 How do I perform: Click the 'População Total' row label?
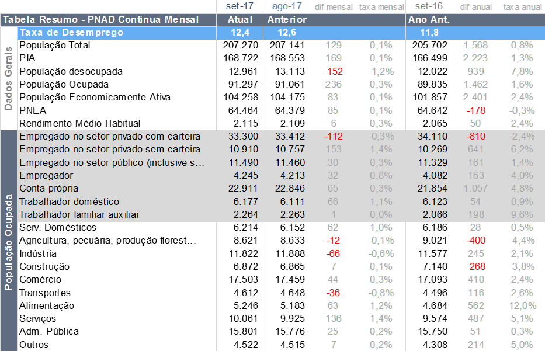(x=54, y=45)
